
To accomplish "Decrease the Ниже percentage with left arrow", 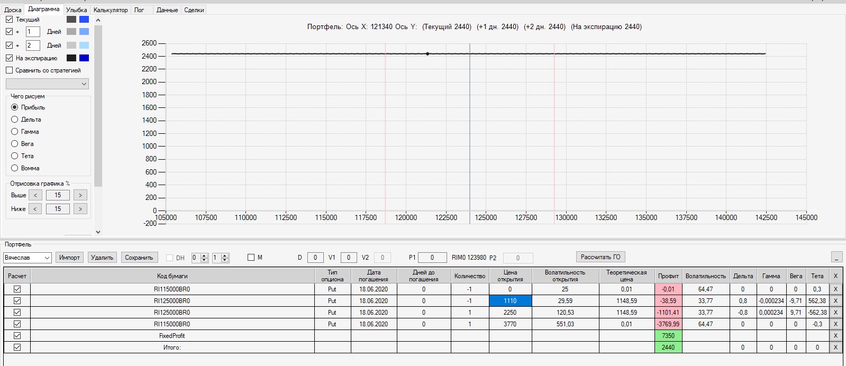I will click(x=35, y=209).
